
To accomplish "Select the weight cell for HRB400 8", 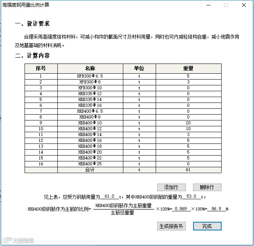I will 188,117.
